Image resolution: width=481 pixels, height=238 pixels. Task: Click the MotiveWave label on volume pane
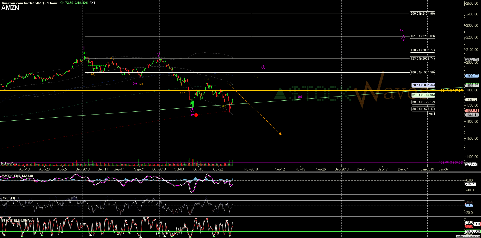coord(9,164)
